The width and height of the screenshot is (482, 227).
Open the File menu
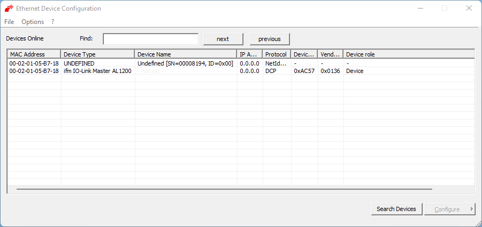click(9, 22)
